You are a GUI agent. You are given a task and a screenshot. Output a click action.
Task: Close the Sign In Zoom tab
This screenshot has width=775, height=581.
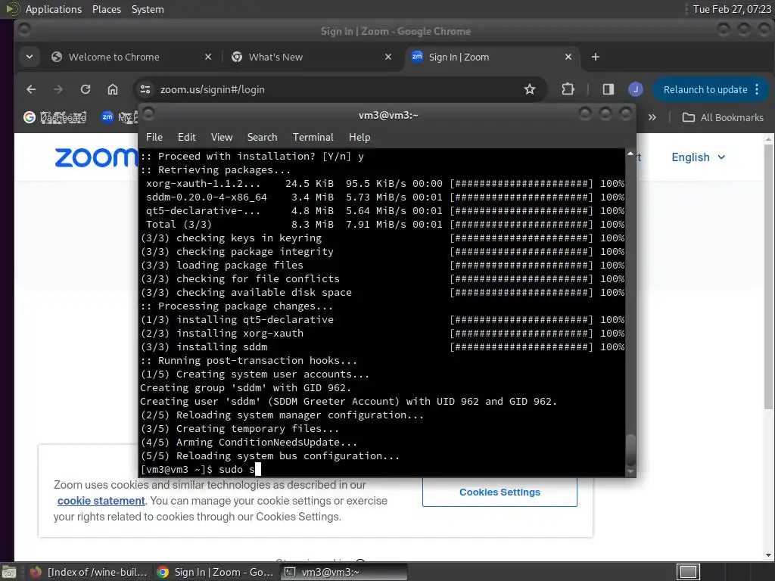click(568, 57)
